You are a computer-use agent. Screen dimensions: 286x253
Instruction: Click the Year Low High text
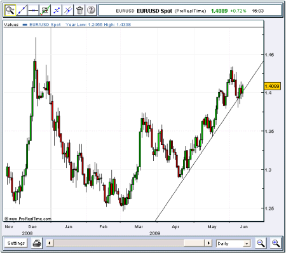pos(98,25)
